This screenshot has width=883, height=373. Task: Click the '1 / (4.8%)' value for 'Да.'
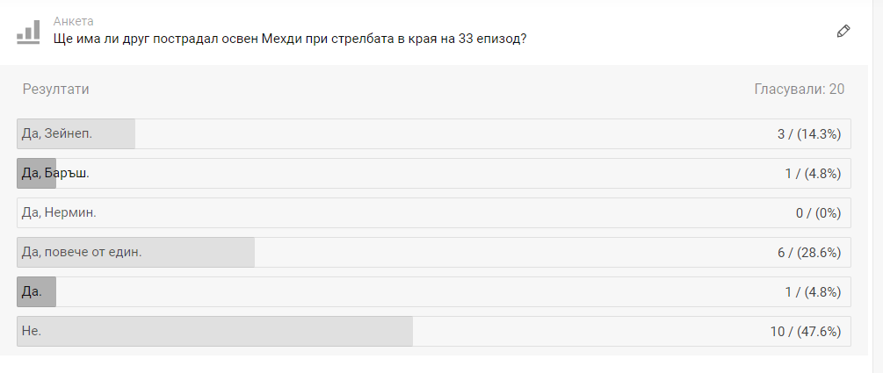(x=813, y=292)
